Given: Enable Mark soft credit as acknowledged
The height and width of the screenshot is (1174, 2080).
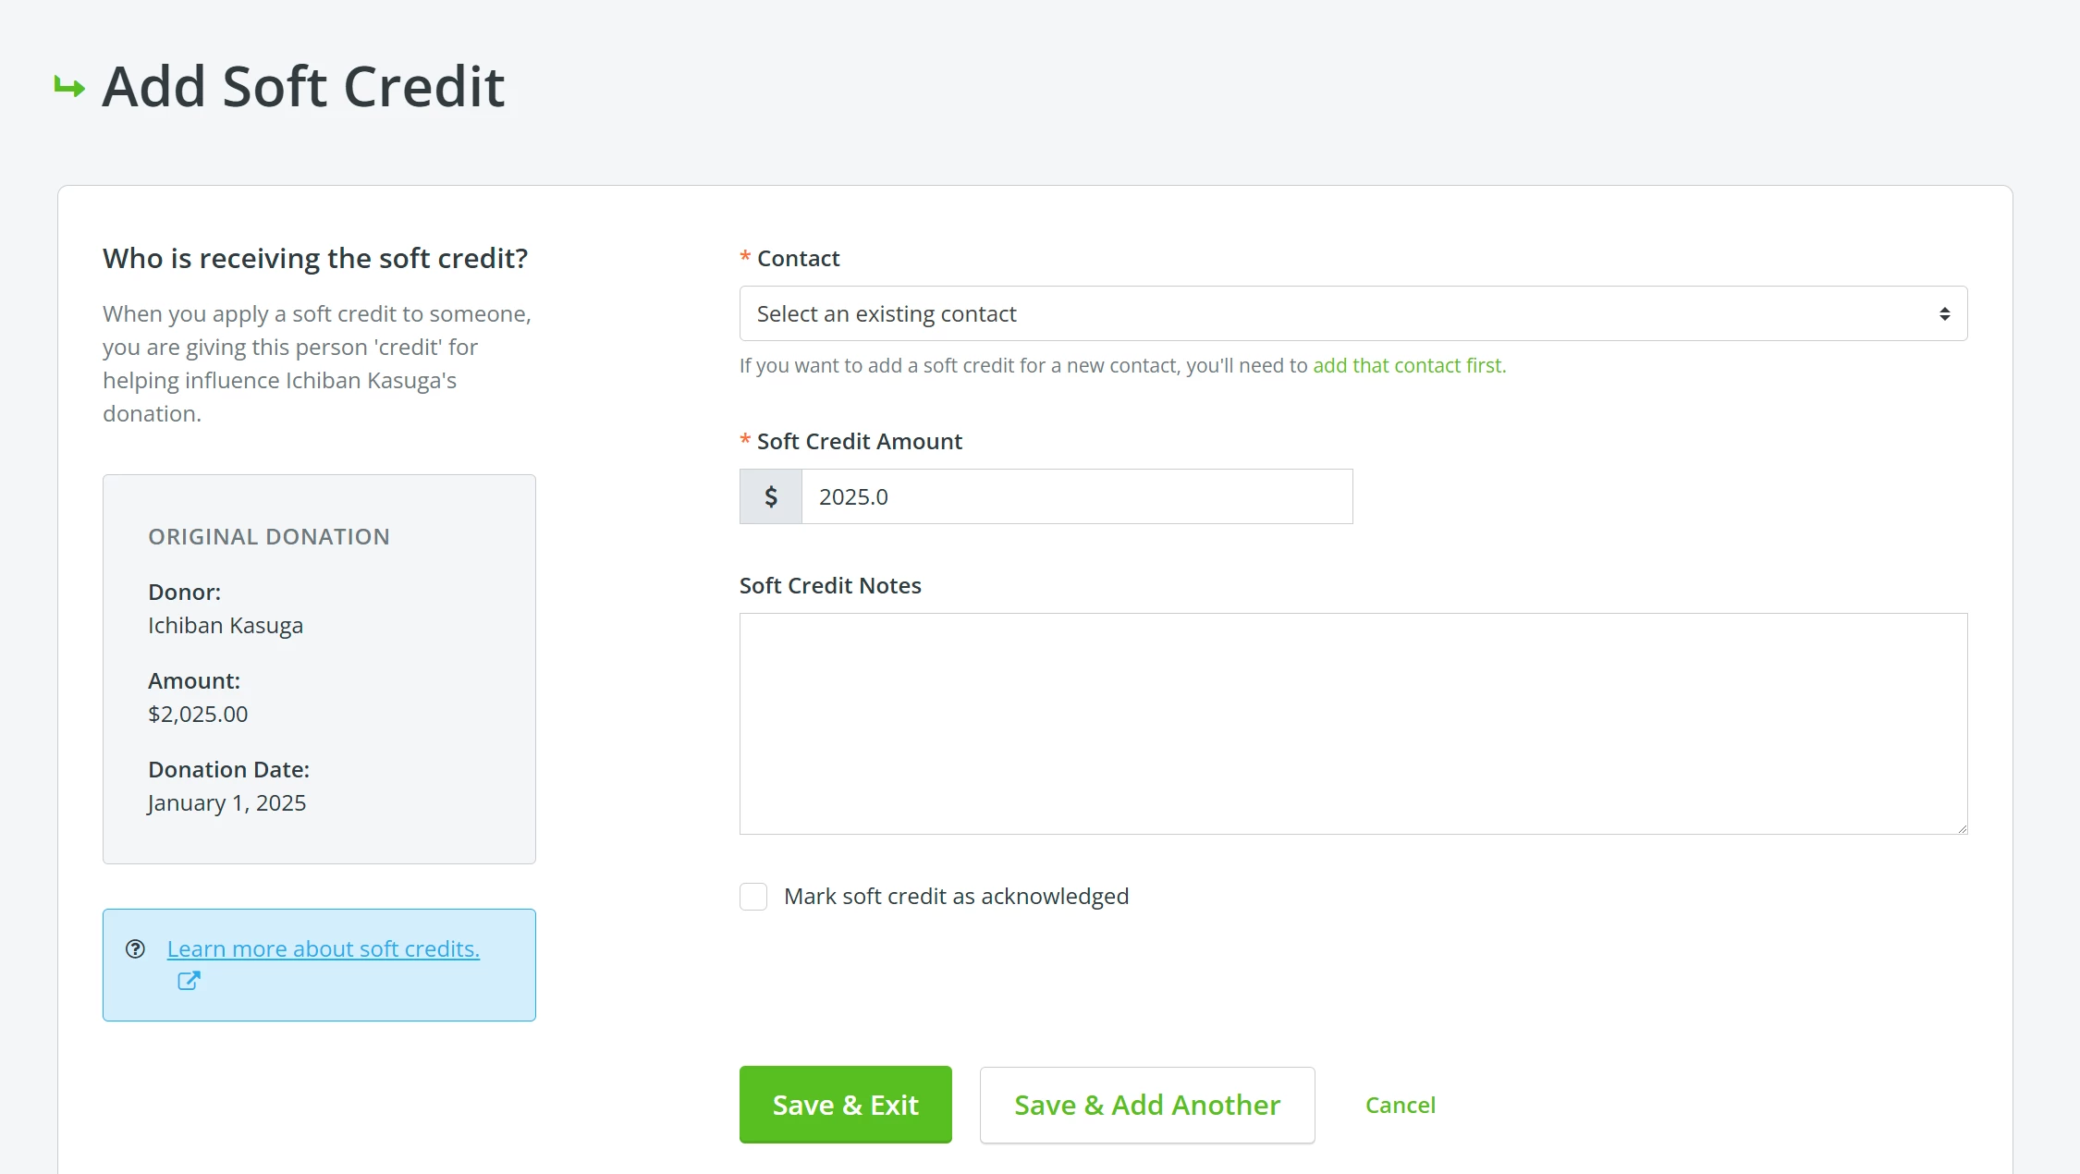Looking at the screenshot, I should click(x=752, y=896).
